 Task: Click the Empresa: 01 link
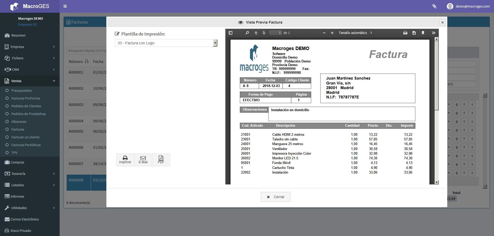[x=27, y=25]
